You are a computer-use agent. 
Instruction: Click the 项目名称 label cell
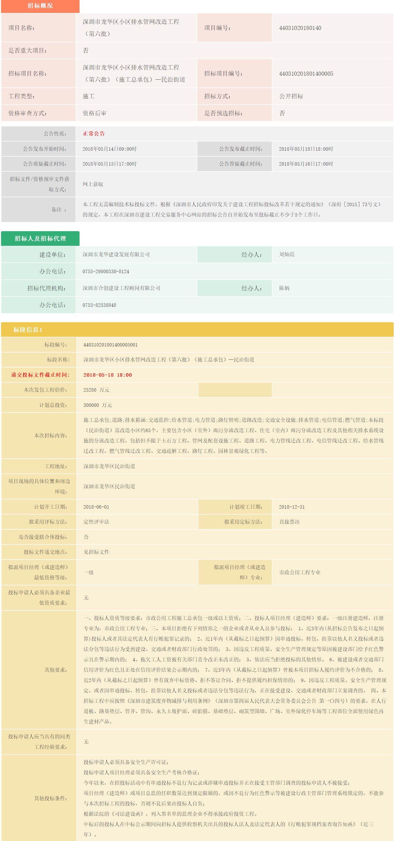pyautogui.click(x=38, y=28)
